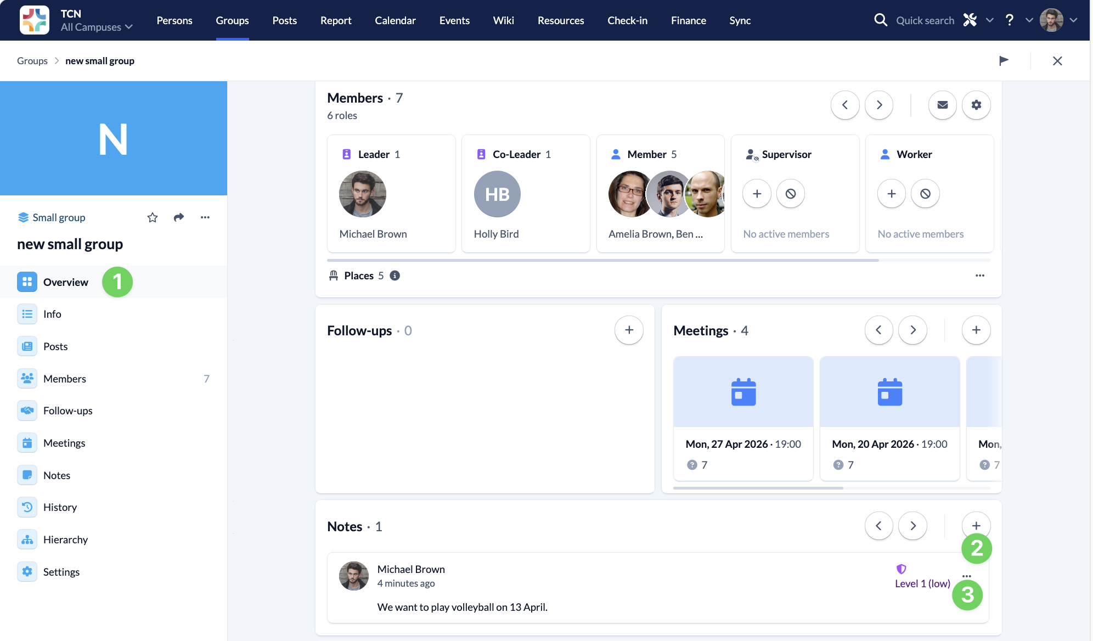This screenshot has width=1093, height=641.
Task: Open the Finance menu item
Action: pos(689,20)
